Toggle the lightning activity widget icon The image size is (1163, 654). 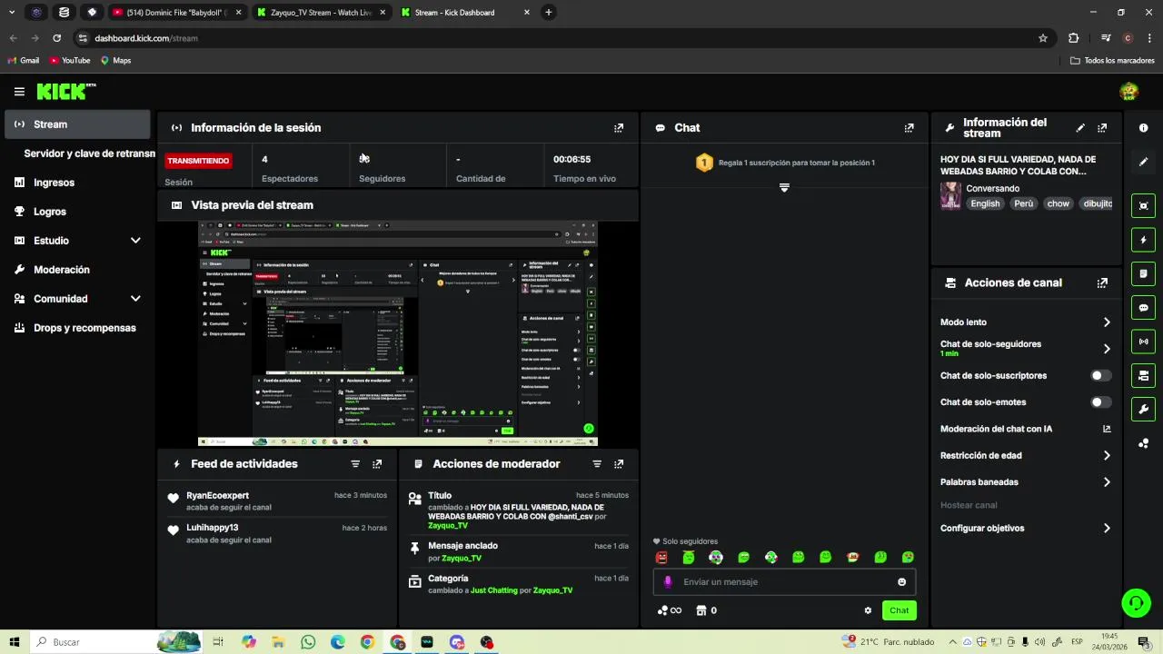1143,240
